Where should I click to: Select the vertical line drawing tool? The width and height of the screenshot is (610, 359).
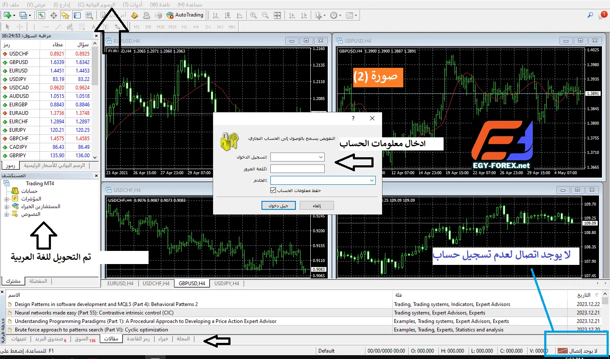pos(34,27)
